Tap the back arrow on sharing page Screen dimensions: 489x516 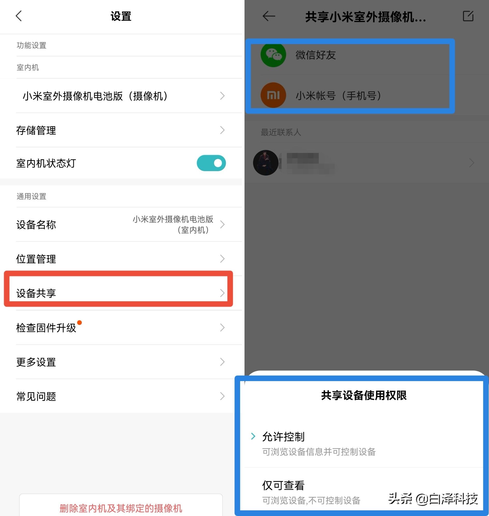pyautogui.click(x=269, y=16)
